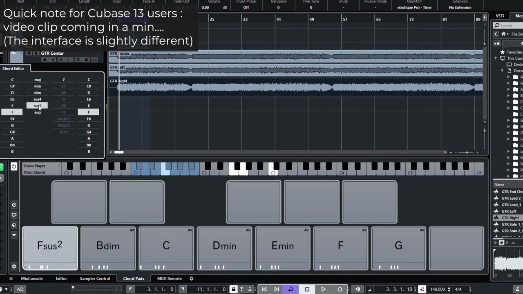Toggle the punch points lock icon
Image resolution: width=523 pixels, height=294 pixels.
point(234,289)
